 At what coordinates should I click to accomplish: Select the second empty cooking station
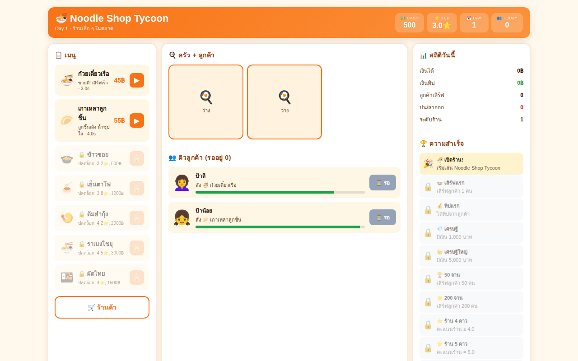pos(284,102)
